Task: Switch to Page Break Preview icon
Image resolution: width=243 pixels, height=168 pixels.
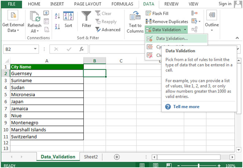Action: pos(169,165)
